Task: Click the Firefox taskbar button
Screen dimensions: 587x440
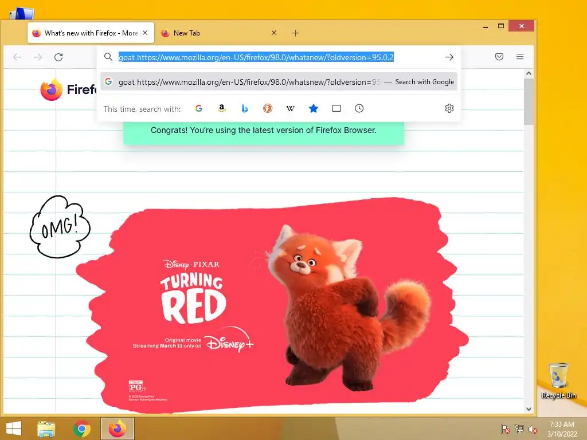Action: click(x=118, y=429)
